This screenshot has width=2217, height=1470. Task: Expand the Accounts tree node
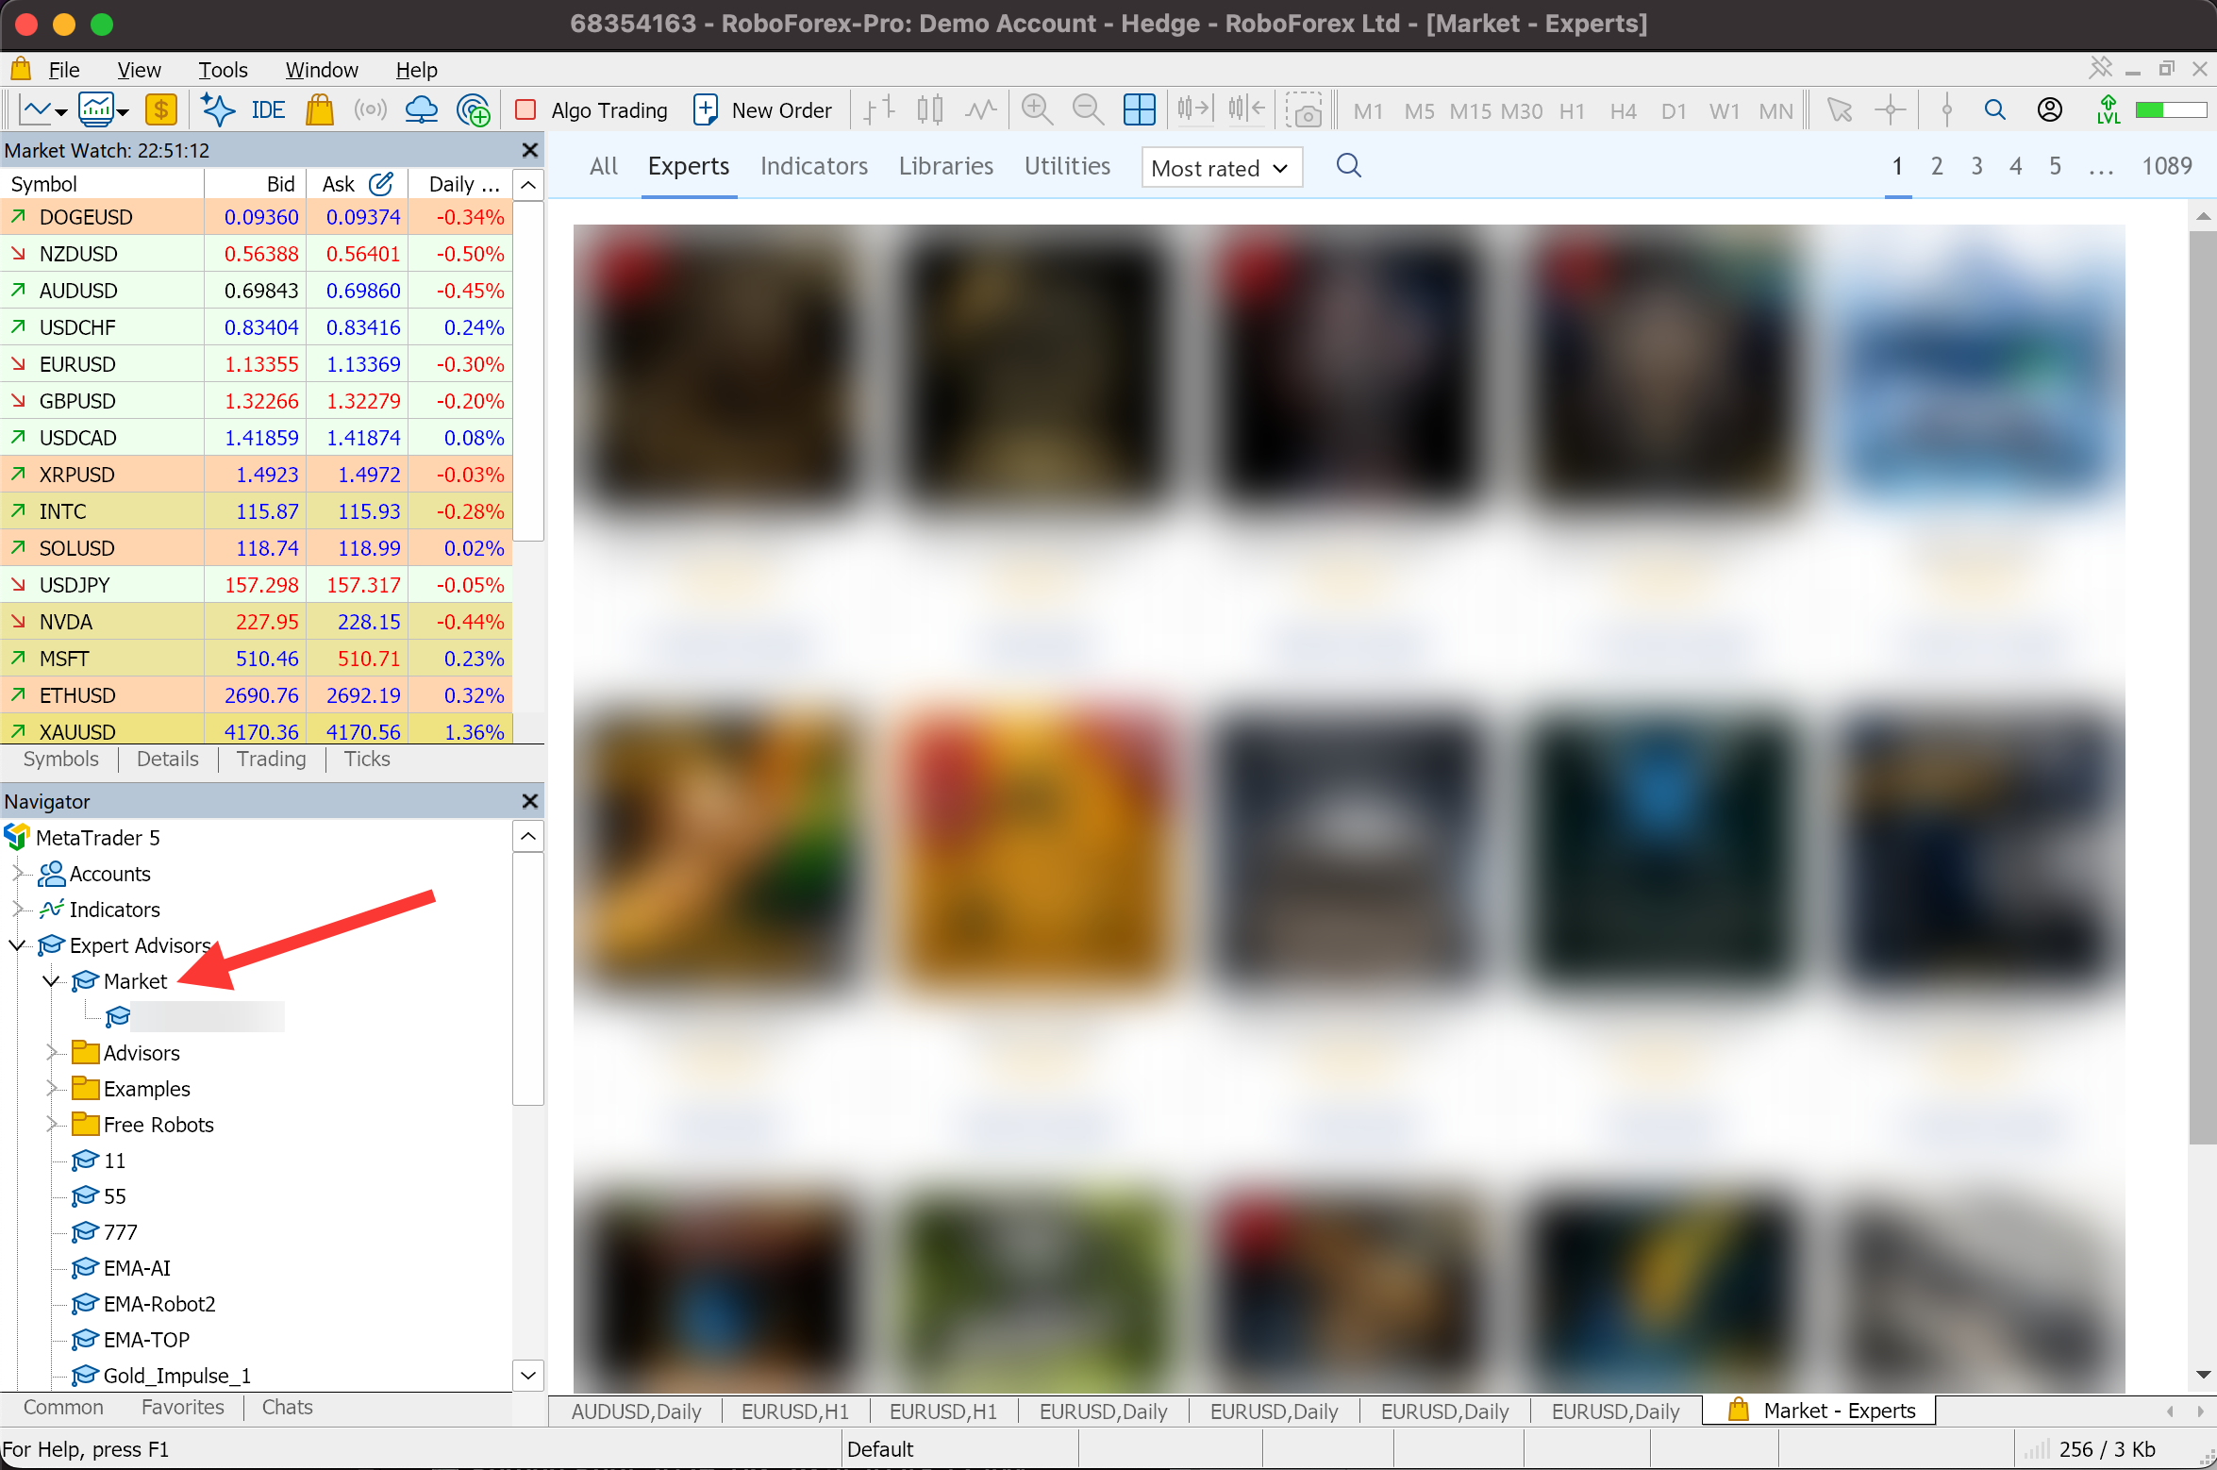[17, 873]
